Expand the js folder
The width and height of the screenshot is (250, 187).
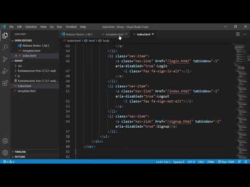coord(19,76)
